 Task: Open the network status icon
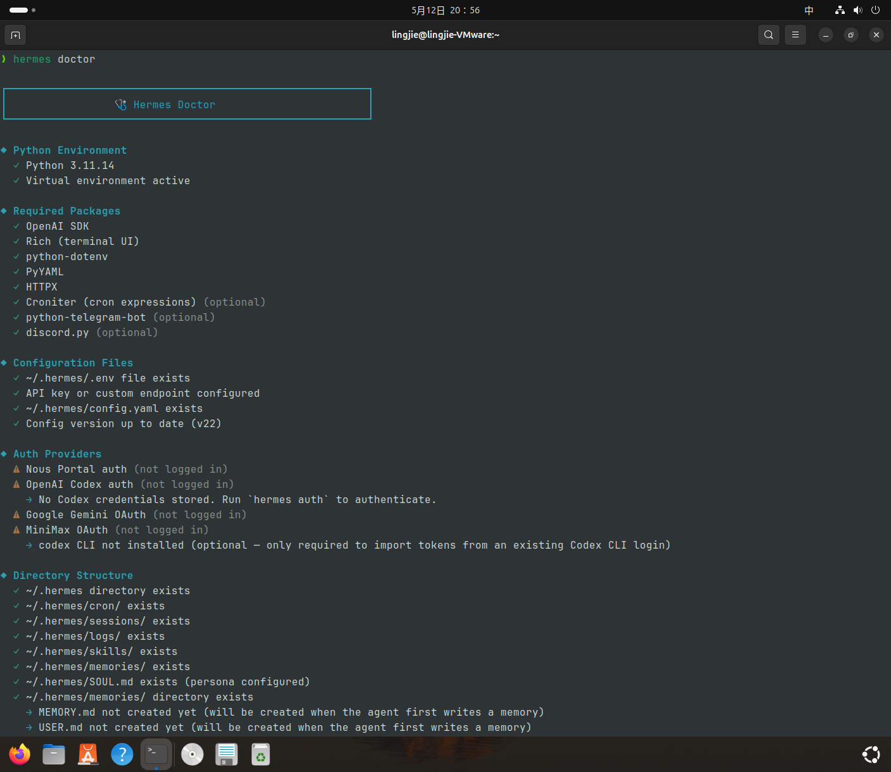pyautogui.click(x=840, y=10)
